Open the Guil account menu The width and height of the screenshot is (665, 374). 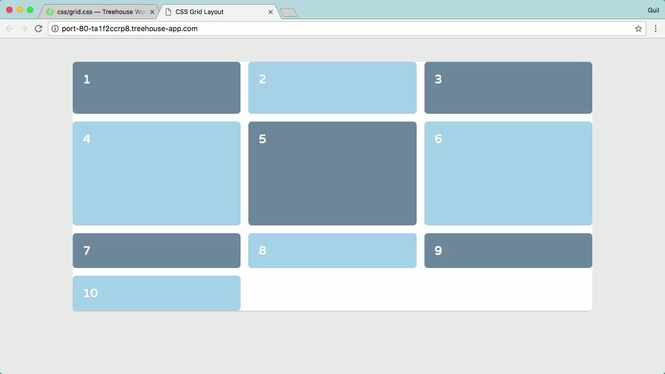click(x=654, y=10)
